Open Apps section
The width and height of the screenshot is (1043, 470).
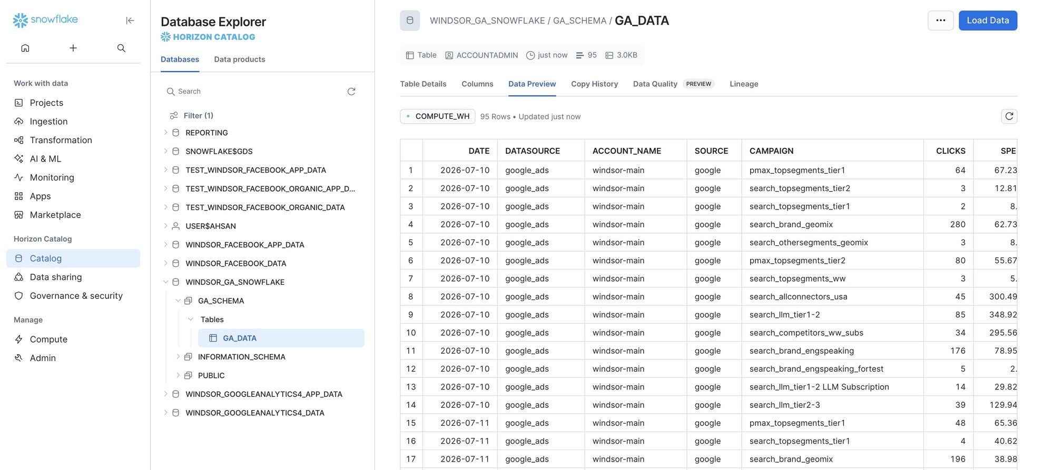click(x=73, y=196)
